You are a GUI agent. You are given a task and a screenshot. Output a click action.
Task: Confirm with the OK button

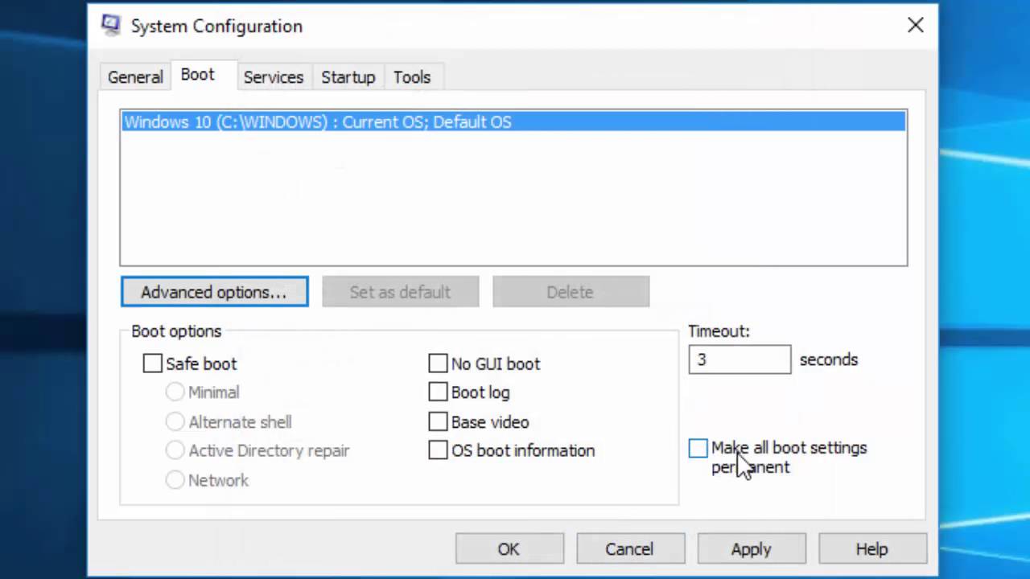509,549
